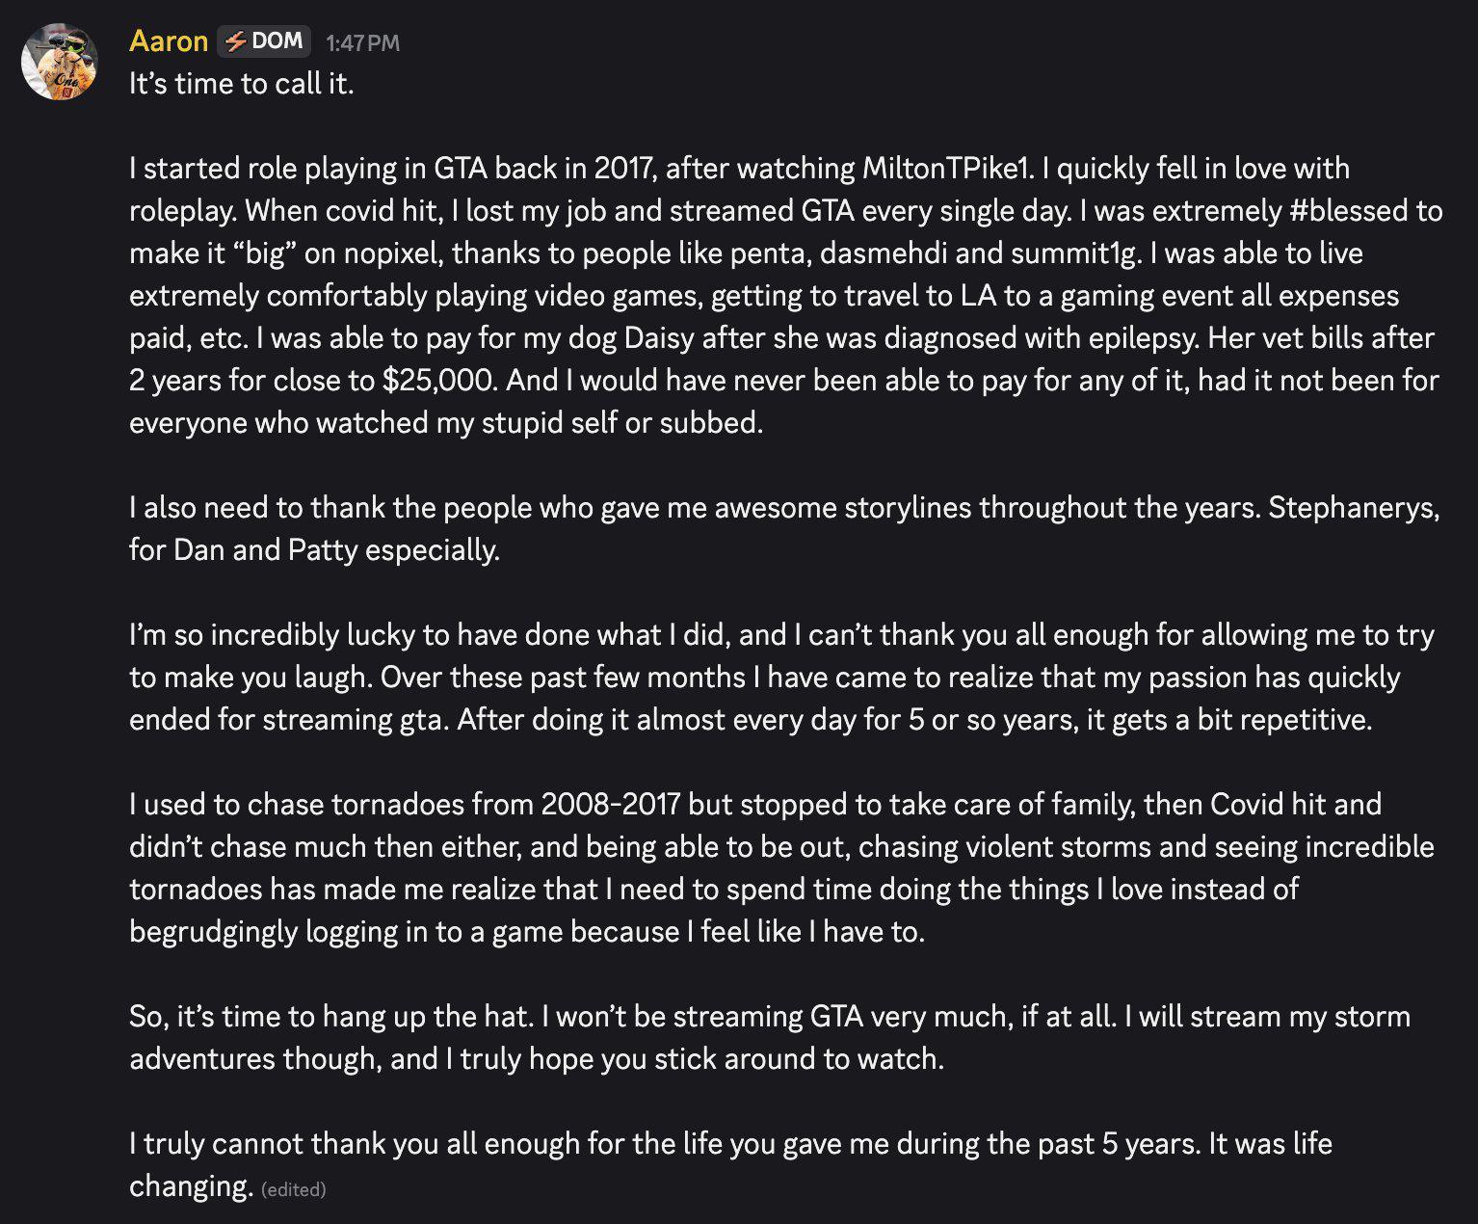Click the paragraph starting "So, it's time to hang"
The width and height of the screenshot is (1478, 1224).
[x=770, y=1037]
